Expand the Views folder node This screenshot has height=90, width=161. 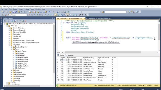click(12, 70)
